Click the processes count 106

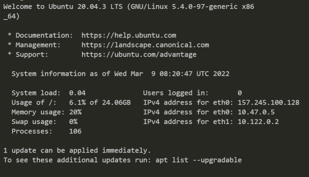75,131
